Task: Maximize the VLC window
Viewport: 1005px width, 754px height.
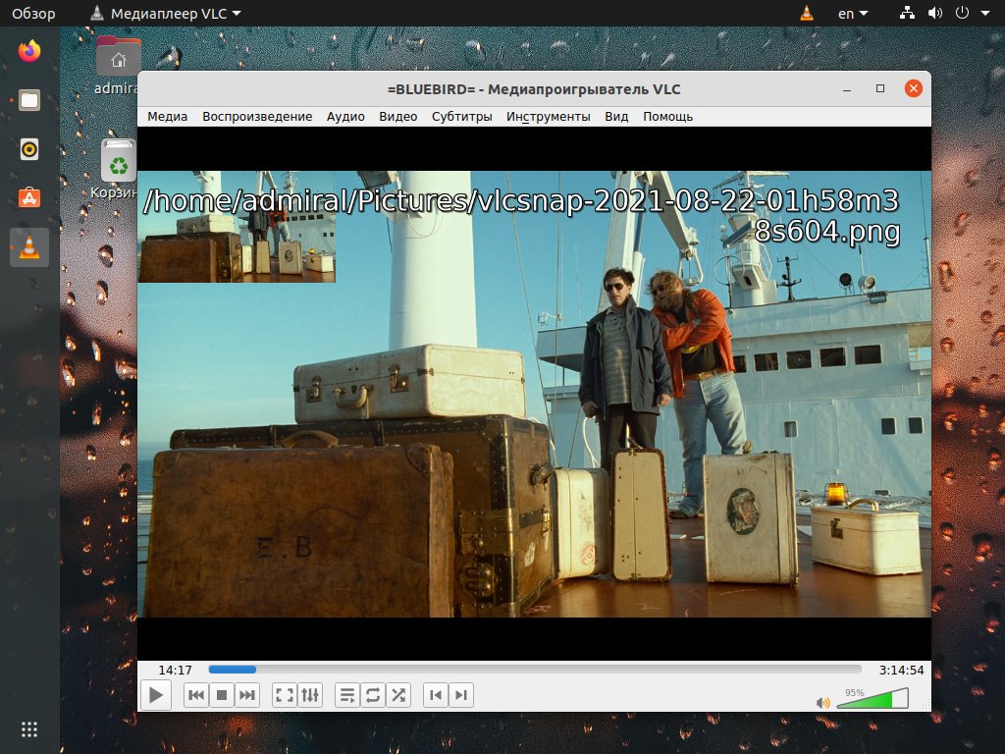Action: (x=880, y=88)
